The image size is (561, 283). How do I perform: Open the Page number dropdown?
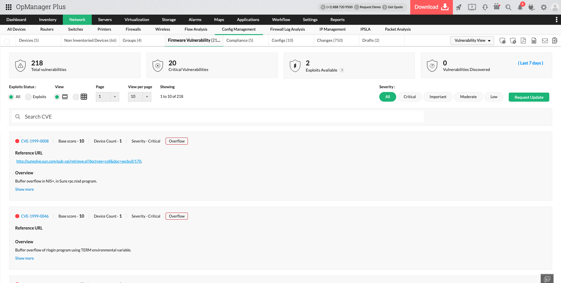[x=107, y=97]
